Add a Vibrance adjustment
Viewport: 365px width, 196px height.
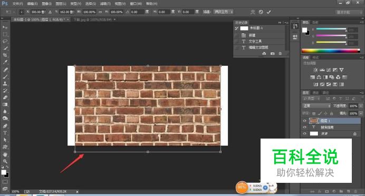pos(341,70)
